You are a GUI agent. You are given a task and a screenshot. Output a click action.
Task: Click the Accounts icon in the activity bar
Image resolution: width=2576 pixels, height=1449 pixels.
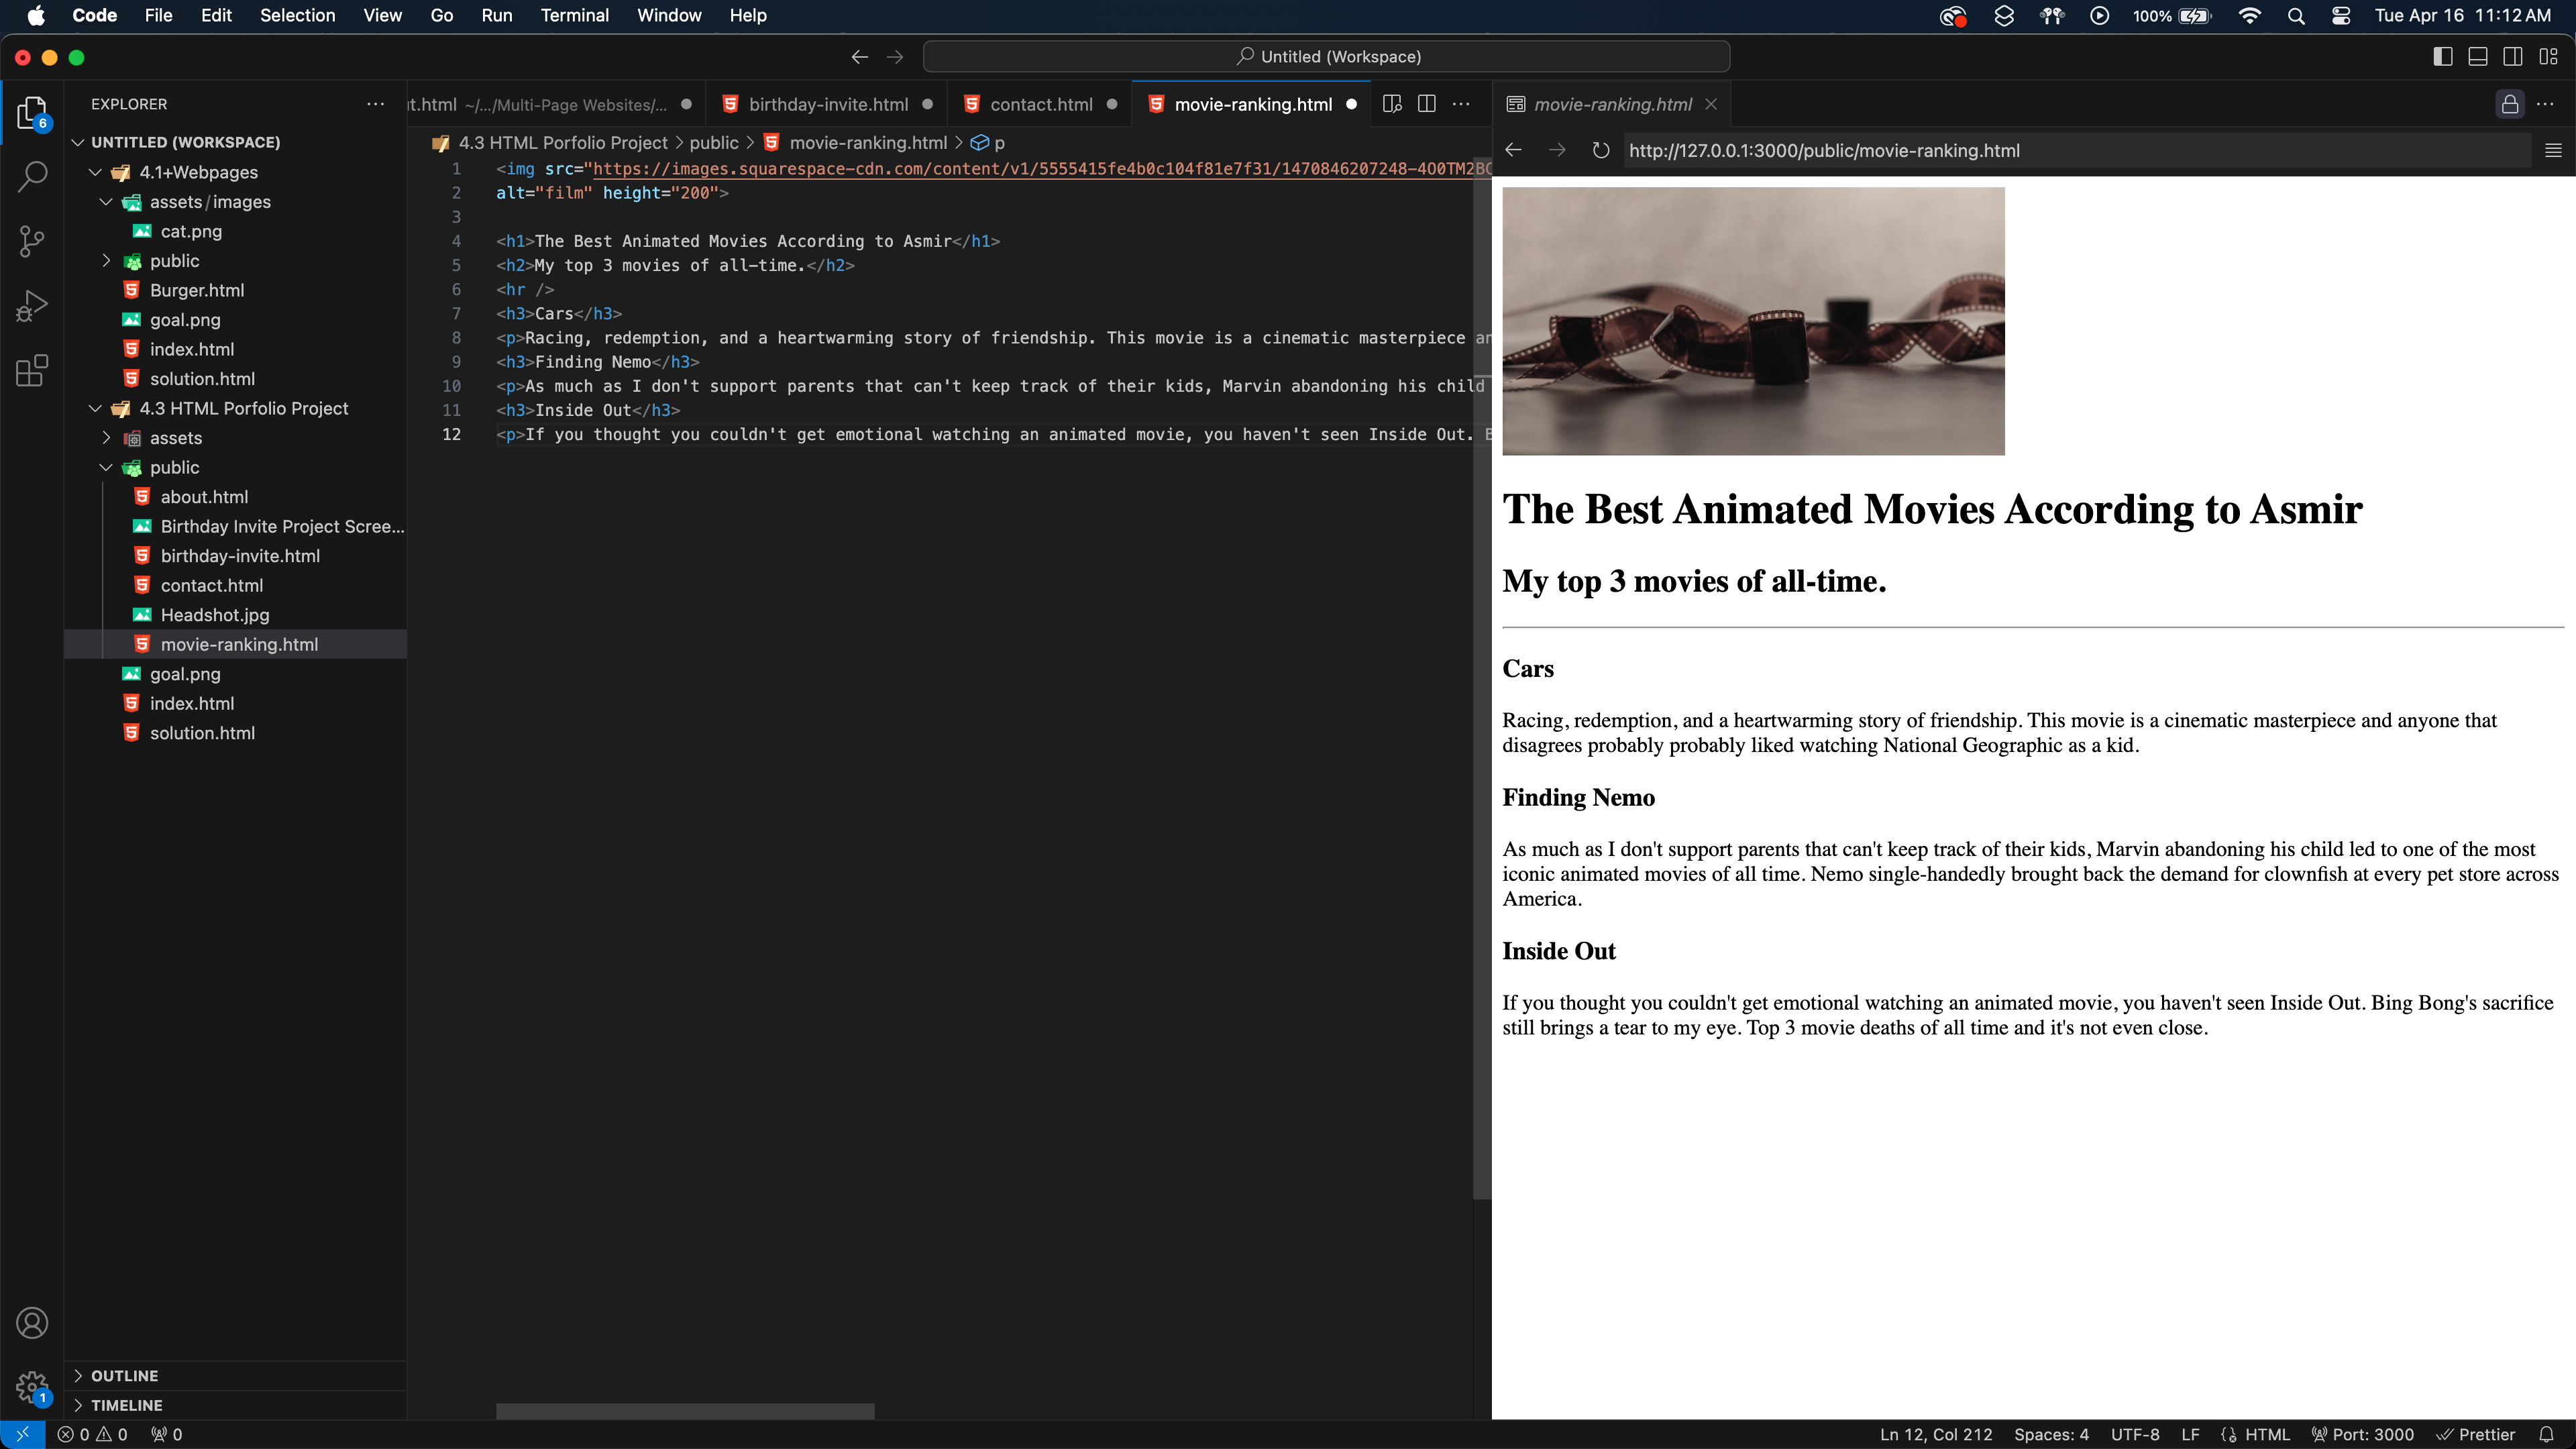(x=31, y=1322)
